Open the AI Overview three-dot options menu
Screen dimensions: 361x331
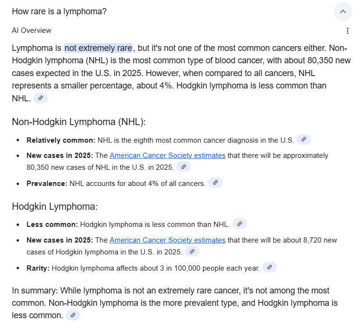[348, 31]
